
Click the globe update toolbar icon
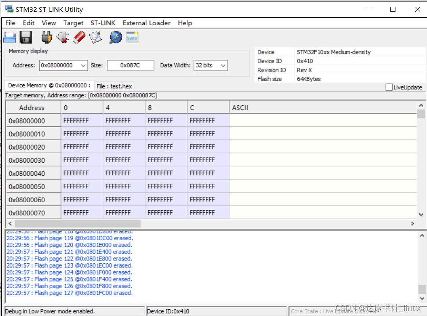115,37
